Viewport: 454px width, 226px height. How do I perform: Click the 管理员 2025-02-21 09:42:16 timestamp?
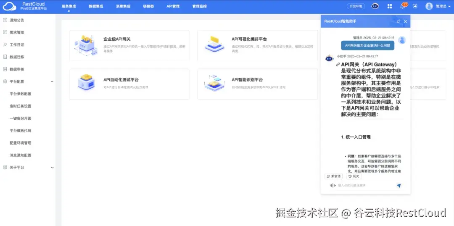click(x=374, y=38)
